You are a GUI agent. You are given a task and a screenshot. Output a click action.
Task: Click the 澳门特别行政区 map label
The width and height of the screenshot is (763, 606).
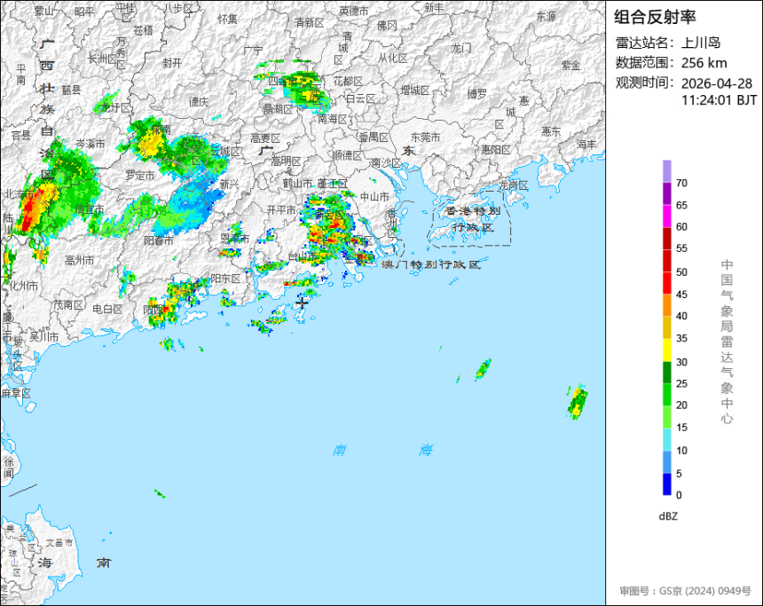430,264
